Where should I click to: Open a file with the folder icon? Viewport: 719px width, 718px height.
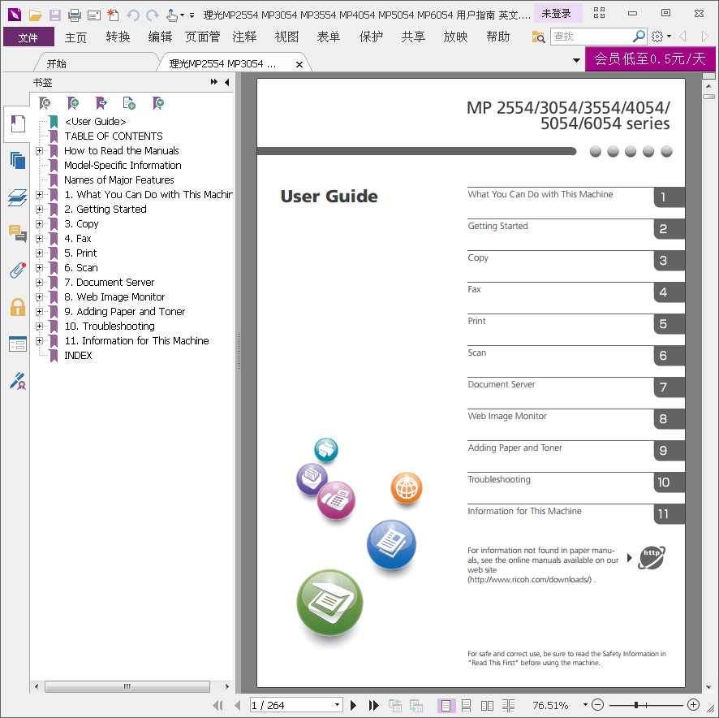(x=36, y=15)
